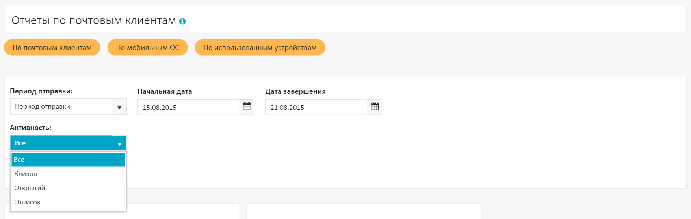Expand the Период отправки dropdown arrow
The image size is (691, 219).
click(x=119, y=107)
